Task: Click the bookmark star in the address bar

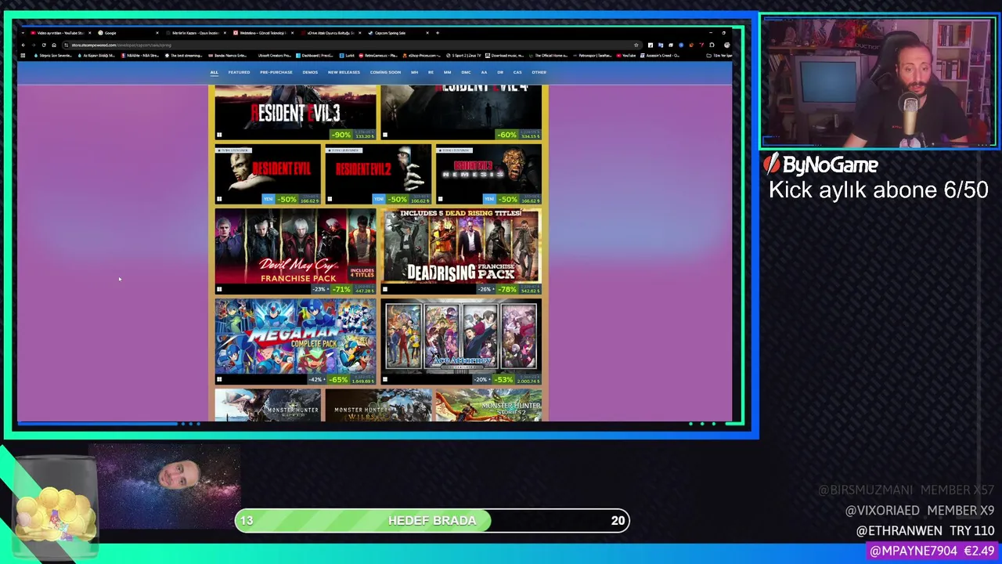Action: pyautogui.click(x=636, y=45)
